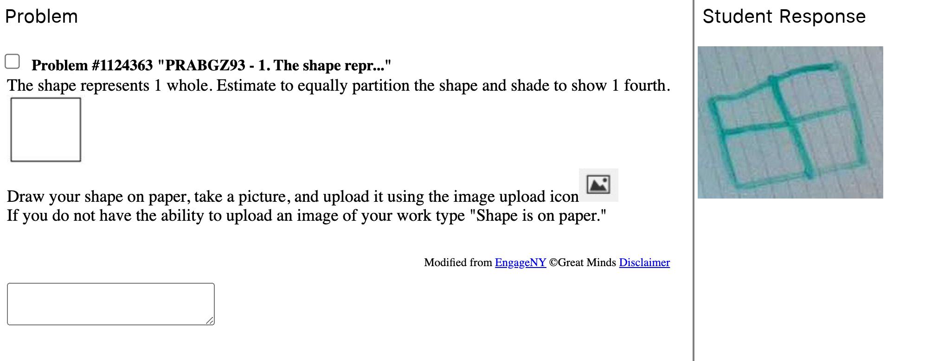
Task: Click the "Problem" section heading
Action: (41, 17)
